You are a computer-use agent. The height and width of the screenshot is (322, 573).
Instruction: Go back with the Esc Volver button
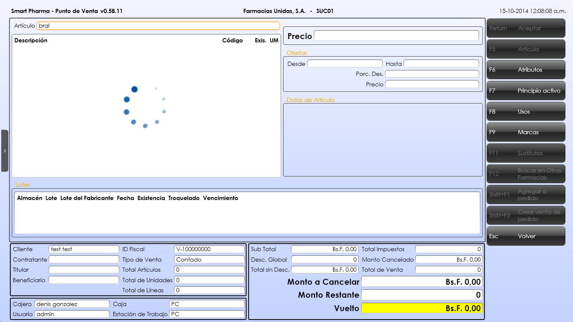click(526, 236)
